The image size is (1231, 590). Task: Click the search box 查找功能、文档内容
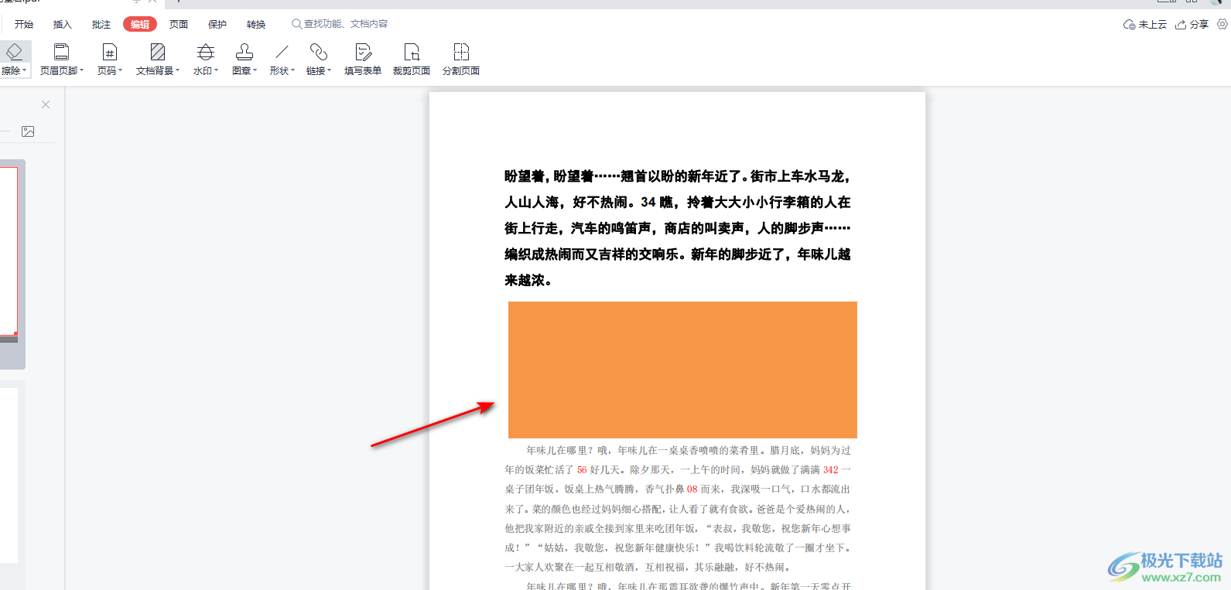click(x=340, y=24)
